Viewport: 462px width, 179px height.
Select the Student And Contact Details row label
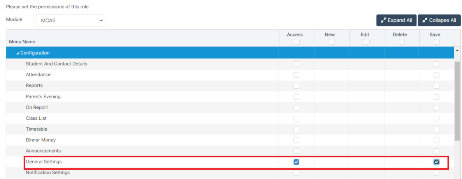tap(56, 64)
